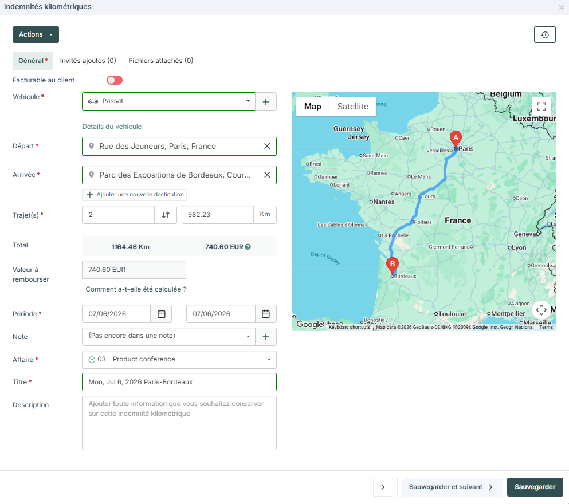The width and height of the screenshot is (569, 504).
Task: Close the Indemnités kilométriques dialog
Action: point(562,7)
